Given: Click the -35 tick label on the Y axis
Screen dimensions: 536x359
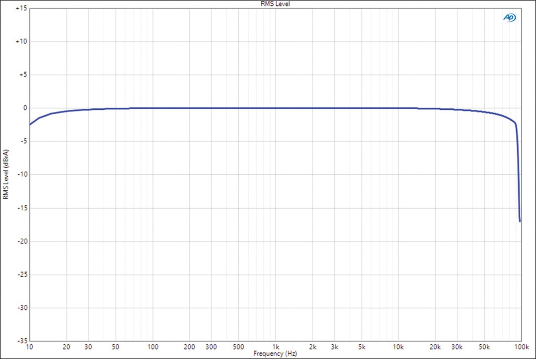Looking at the screenshot, I should click(x=22, y=341).
